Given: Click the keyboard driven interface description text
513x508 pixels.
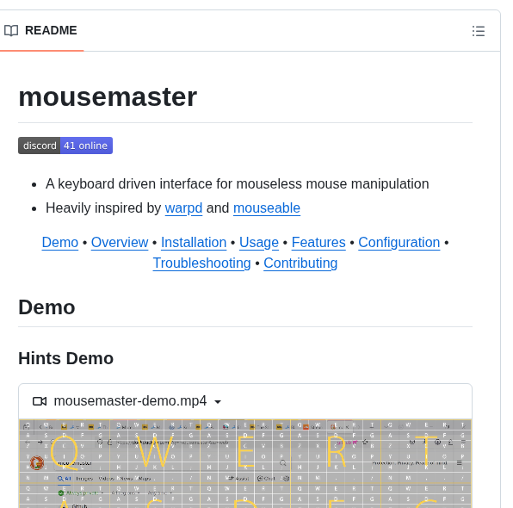Looking at the screenshot, I should pos(238,184).
